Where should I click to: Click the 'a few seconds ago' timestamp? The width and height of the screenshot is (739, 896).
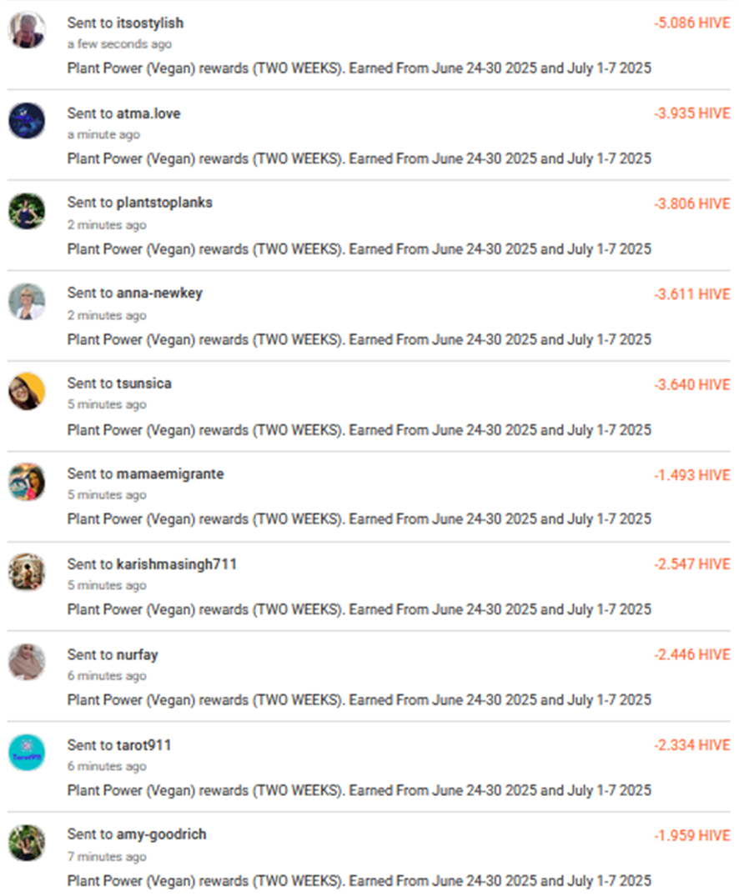[119, 44]
